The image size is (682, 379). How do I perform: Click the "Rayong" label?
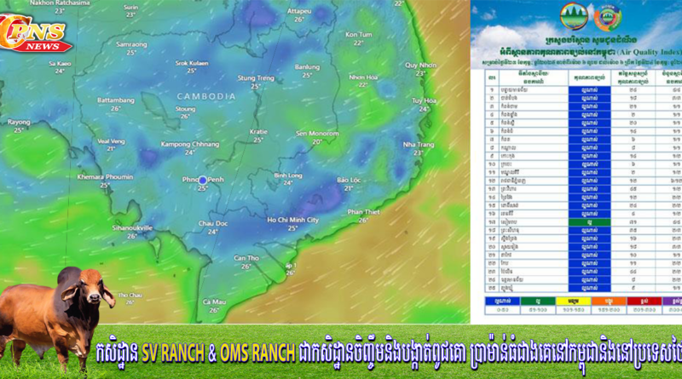tap(19, 122)
